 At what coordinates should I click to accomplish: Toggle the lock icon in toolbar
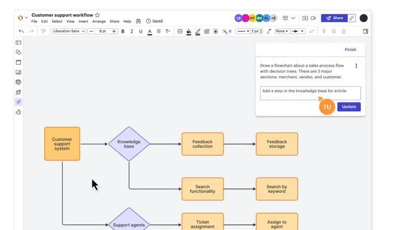click(344, 31)
